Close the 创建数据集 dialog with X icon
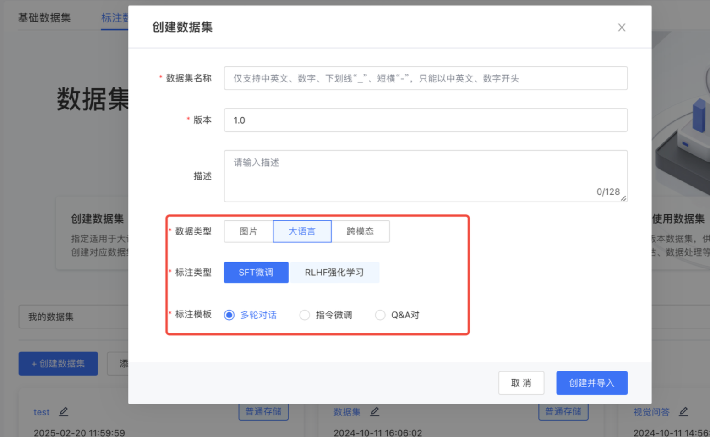Image resolution: width=710 pixels, height=437 pixels. [621, 27]
